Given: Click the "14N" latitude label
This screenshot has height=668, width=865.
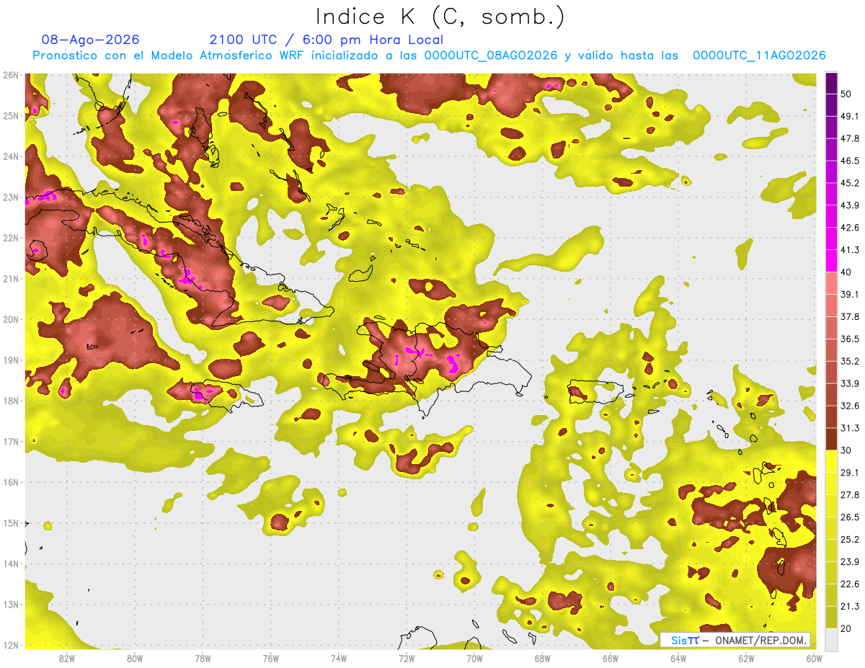Looking at the screenshot, I should pos(10,564).
